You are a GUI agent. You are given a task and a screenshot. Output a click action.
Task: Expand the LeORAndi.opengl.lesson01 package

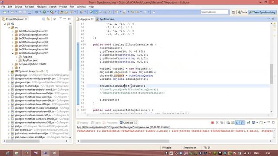tap(13, 31)
